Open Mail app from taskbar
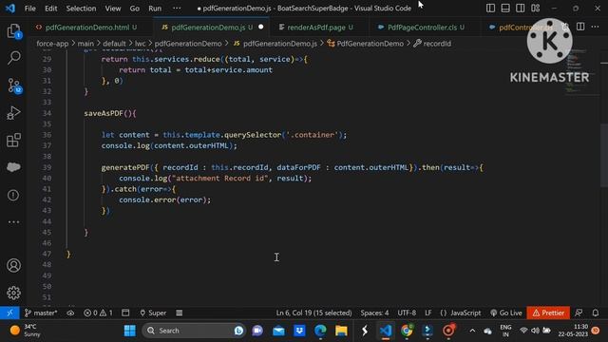This screenshot has width=608, height=342. (x=278, y=331)
